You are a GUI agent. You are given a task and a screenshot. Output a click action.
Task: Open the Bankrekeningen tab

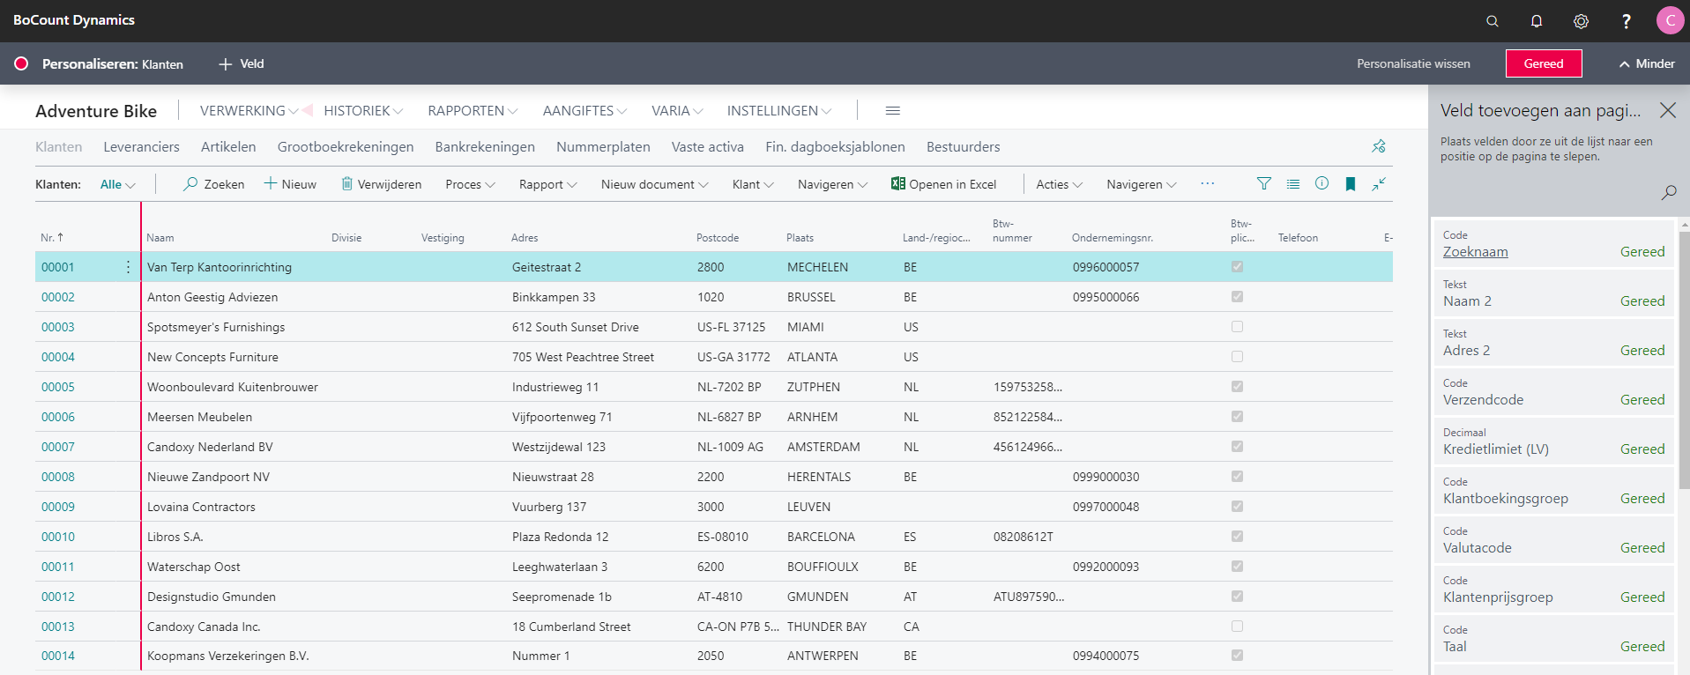[x=485, y=147]
